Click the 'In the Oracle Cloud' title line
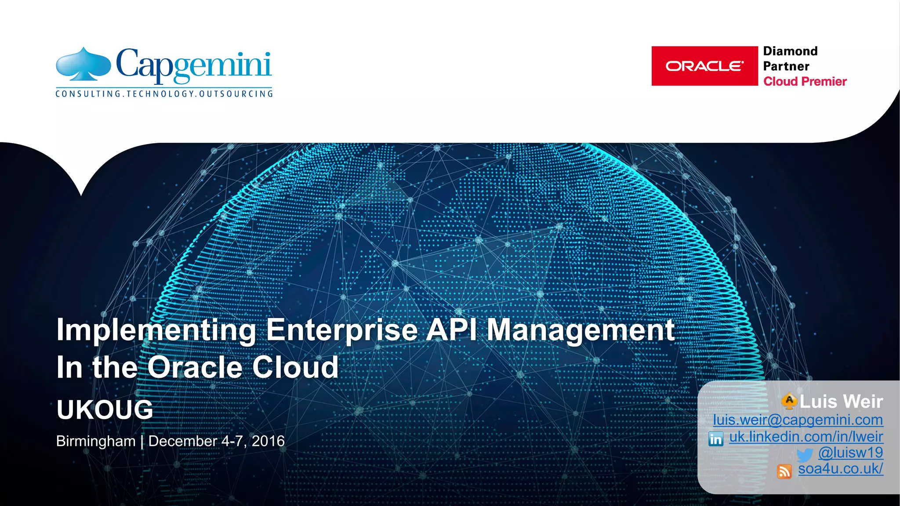Screen dimensions: 900x506 click(x=198, y=367)
